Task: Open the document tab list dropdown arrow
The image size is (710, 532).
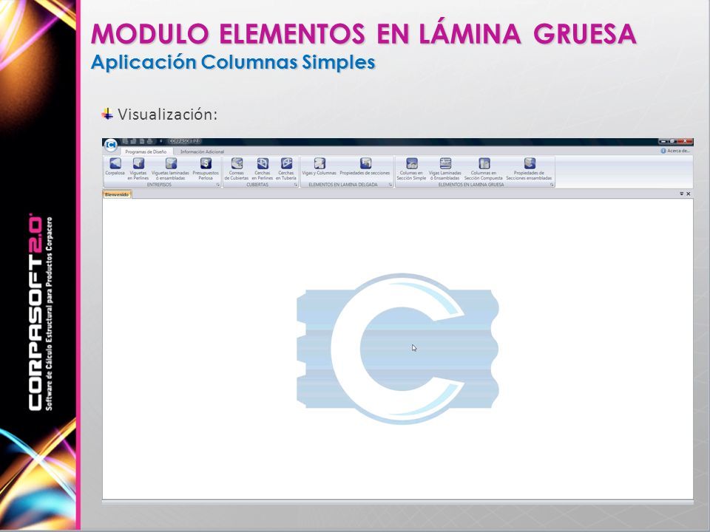Action: click(681, 194)
